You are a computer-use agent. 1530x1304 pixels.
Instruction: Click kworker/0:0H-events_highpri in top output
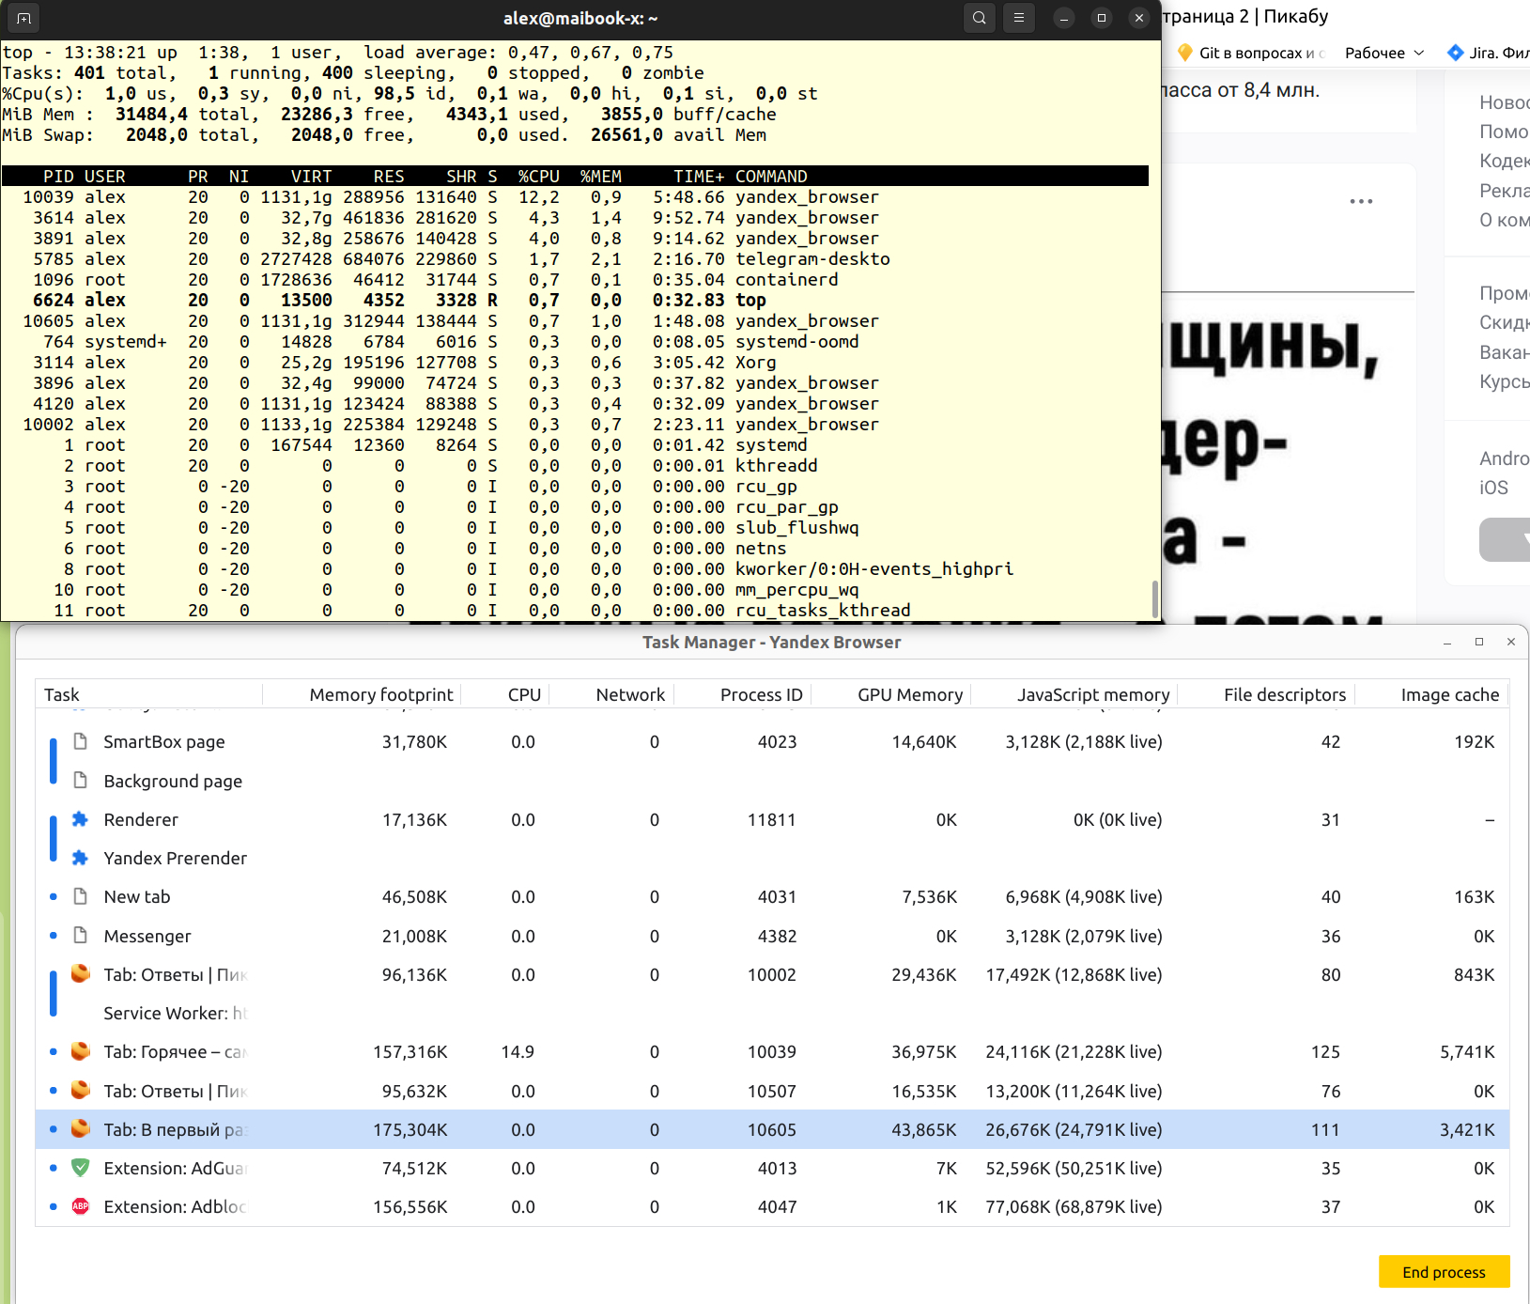874,568
